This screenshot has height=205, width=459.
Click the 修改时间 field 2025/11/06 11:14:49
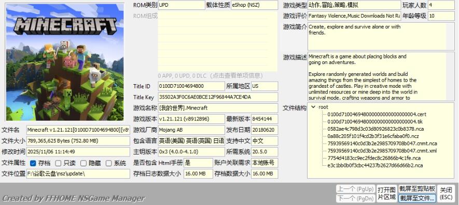(78, 152)
